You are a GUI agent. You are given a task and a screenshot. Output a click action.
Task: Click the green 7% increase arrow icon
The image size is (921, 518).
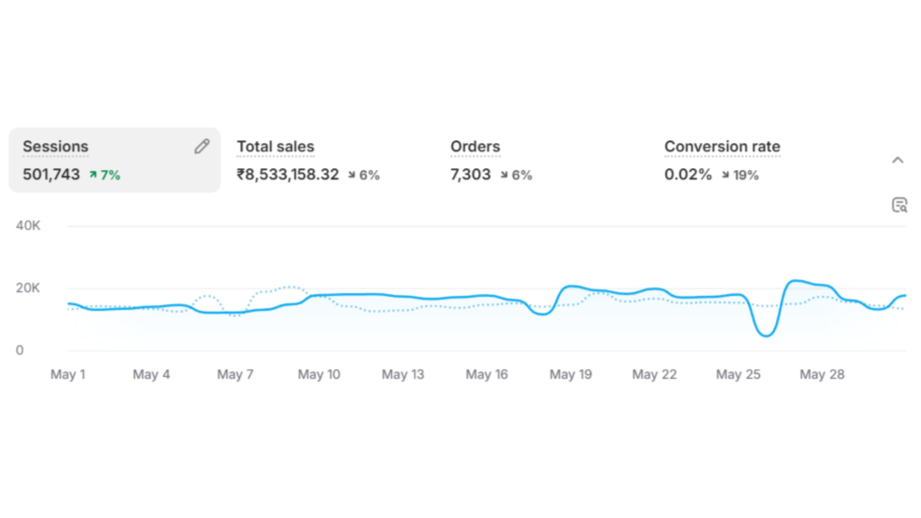(x=93, y=175)
